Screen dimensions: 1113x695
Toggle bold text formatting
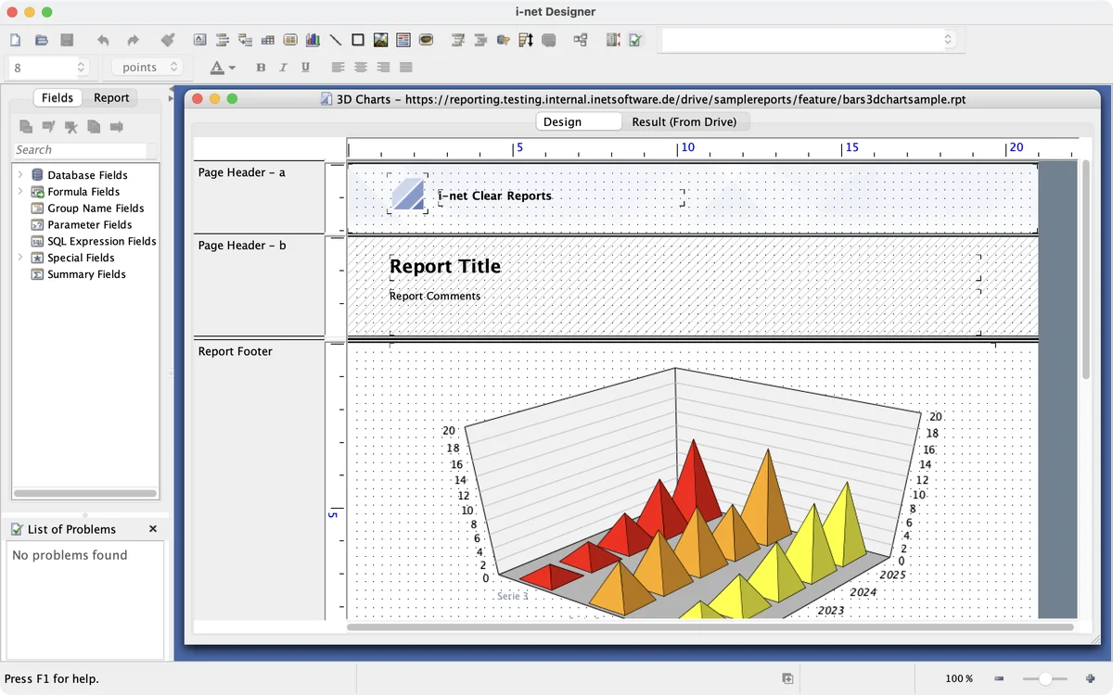pos(261,68)
